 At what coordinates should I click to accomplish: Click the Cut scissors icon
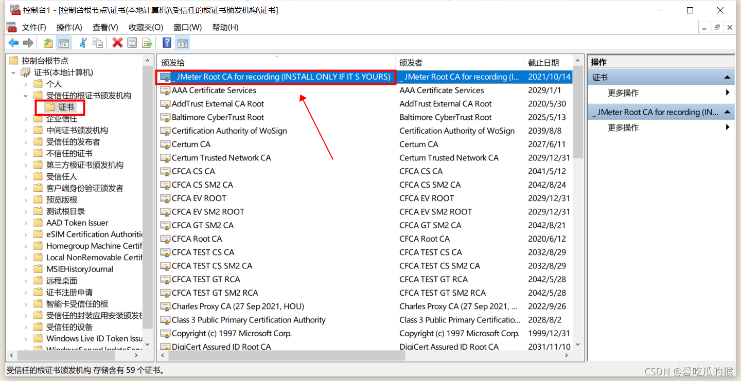point(83,43)
